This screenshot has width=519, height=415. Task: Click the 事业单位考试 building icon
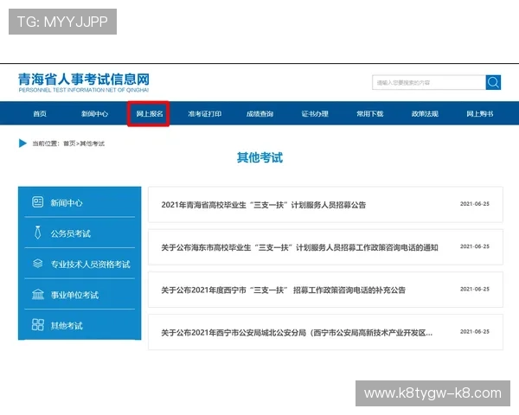point(38,294)
